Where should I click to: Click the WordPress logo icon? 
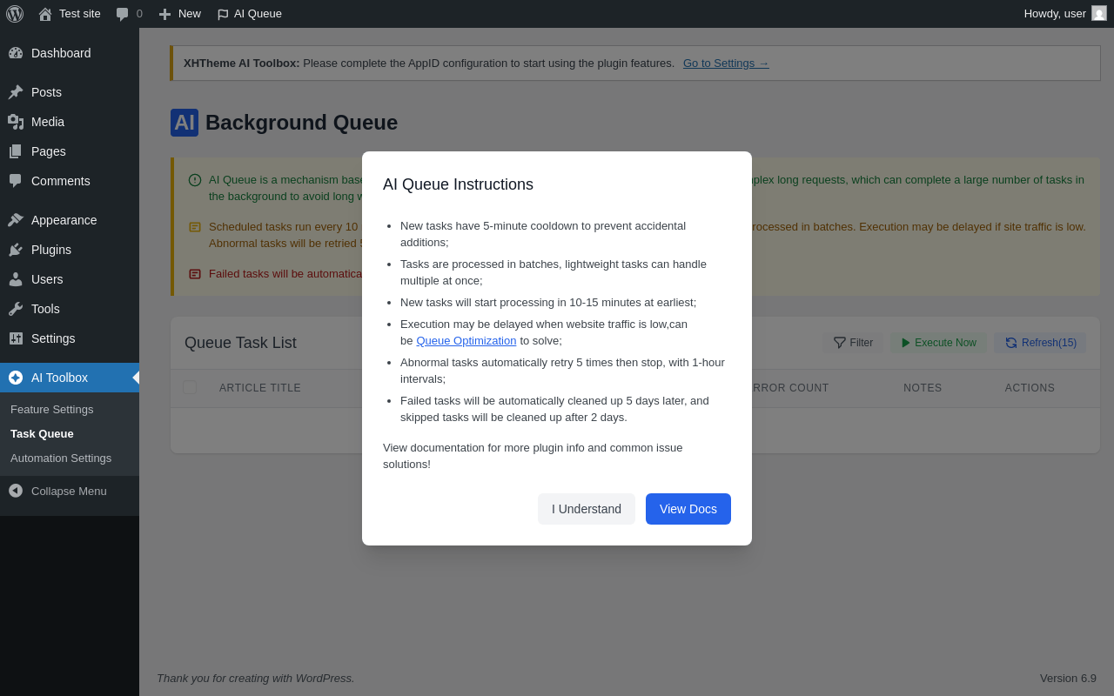pyautogui.click(x=15, y=14)
